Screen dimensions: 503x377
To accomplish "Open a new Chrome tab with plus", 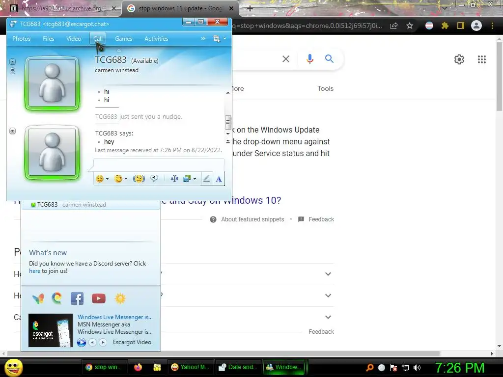I will coord(250,8).
